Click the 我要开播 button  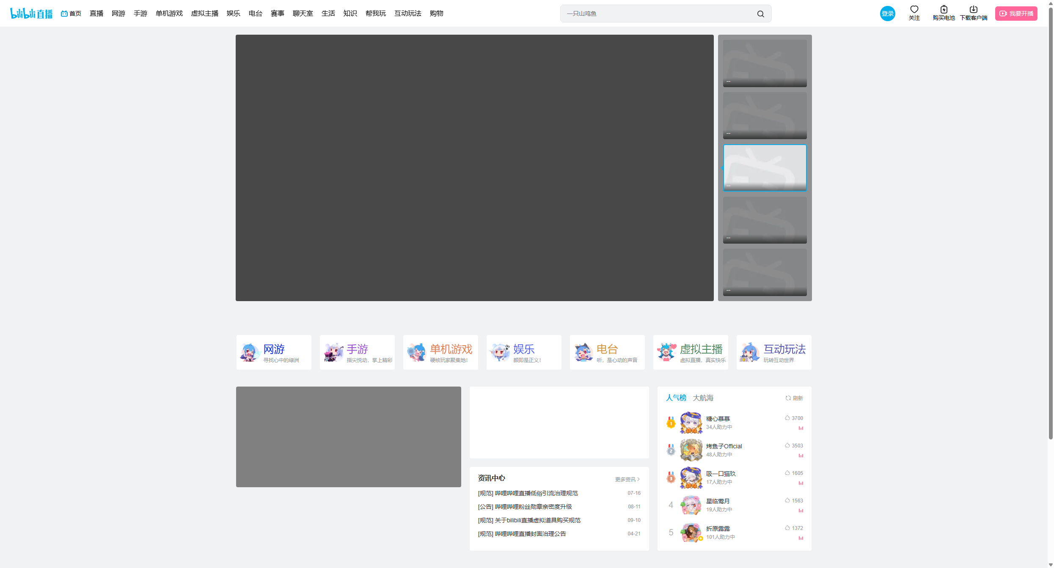coord(1016,14)
